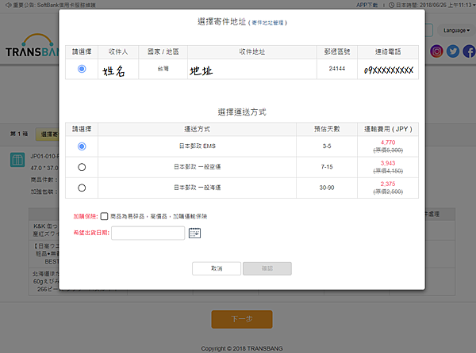Click the 收件地址 column header
476x353 pixels.
(252, 51)
